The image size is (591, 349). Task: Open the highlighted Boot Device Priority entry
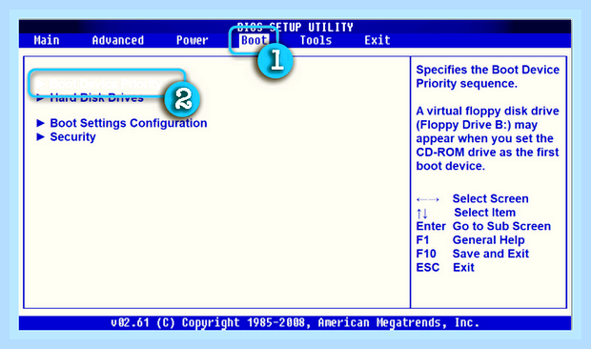(101, 84)
